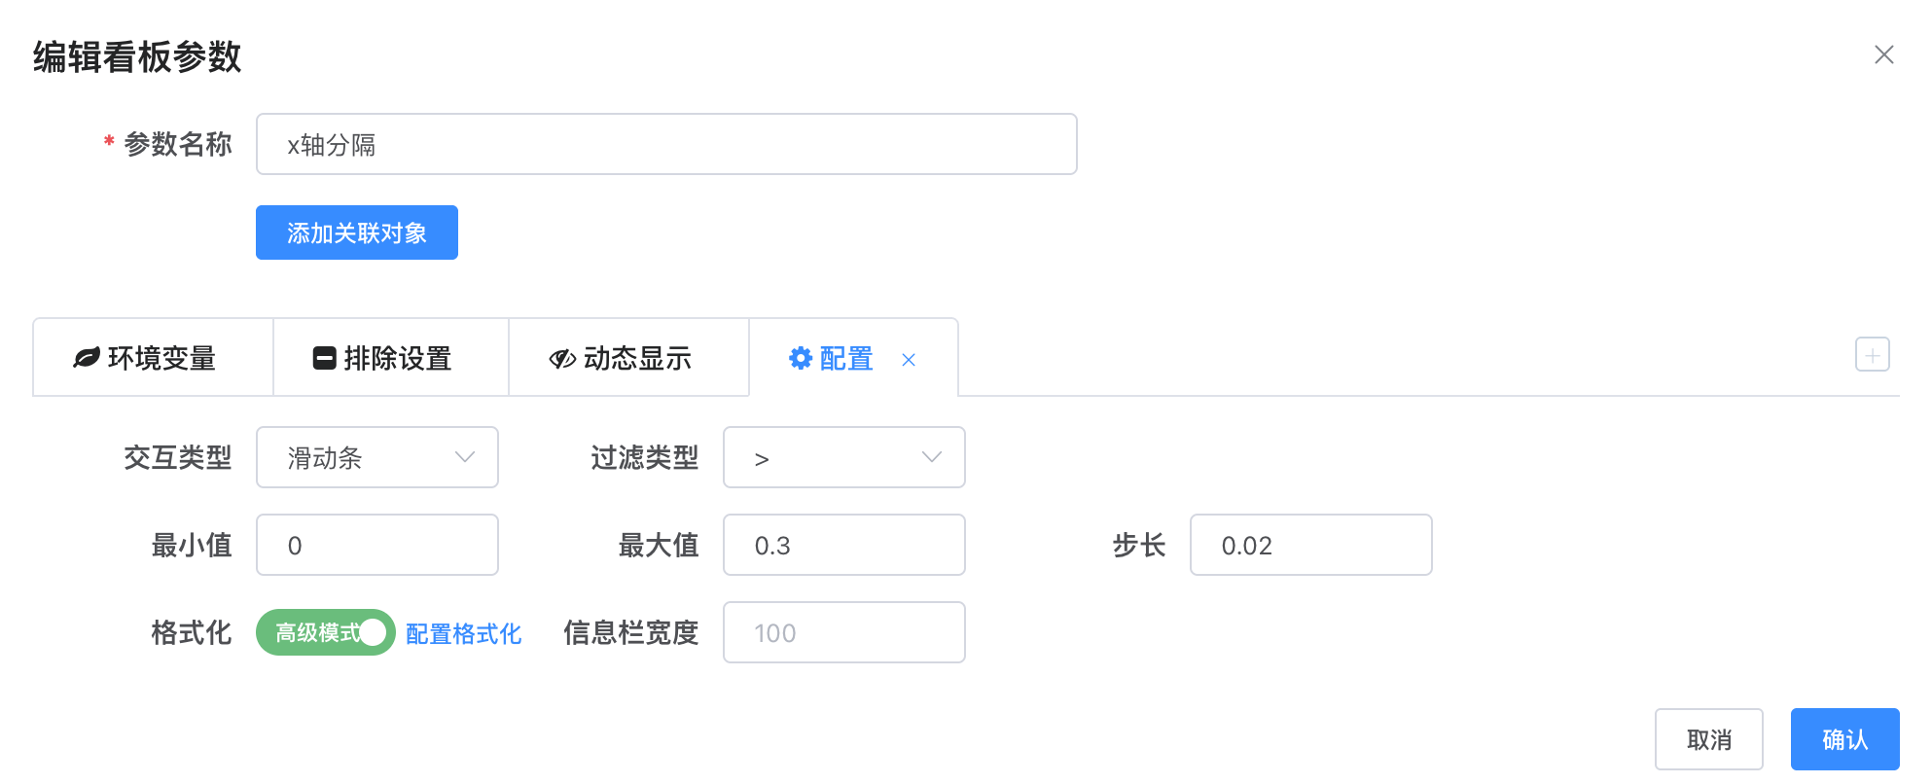Close the 配置 tab with its small x
Viewport: 1932px width, 784px height.
(909, 360)
